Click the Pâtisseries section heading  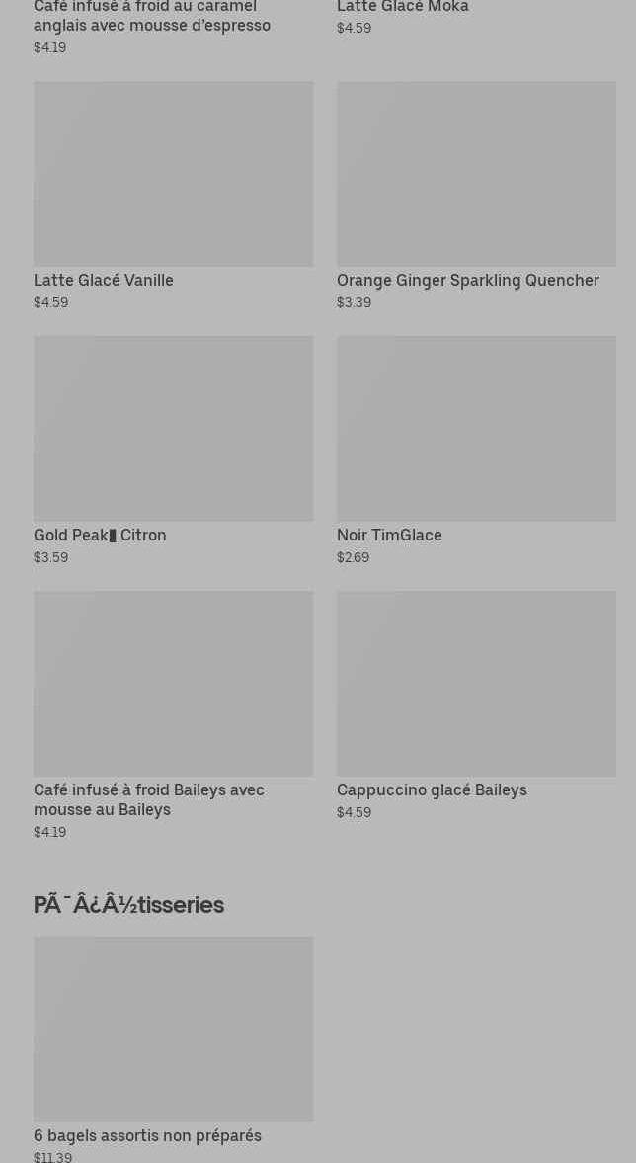pos(128,905)
